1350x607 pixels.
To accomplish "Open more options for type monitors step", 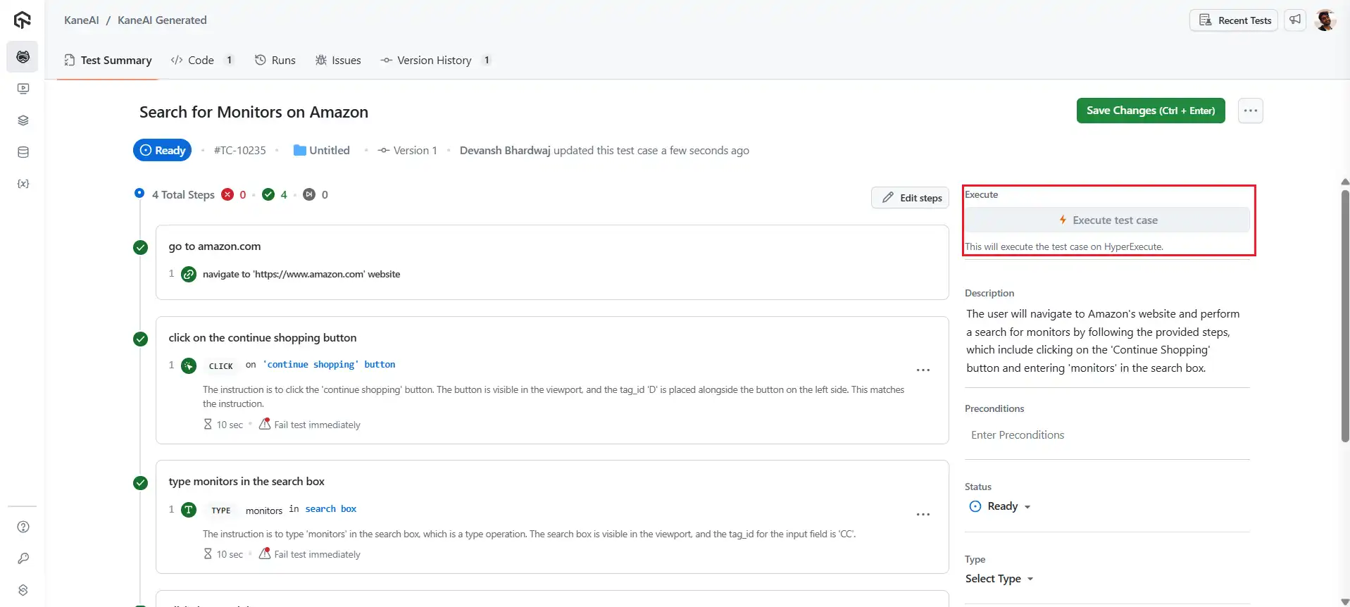I will pyautogui.click(x=923, y=515).
